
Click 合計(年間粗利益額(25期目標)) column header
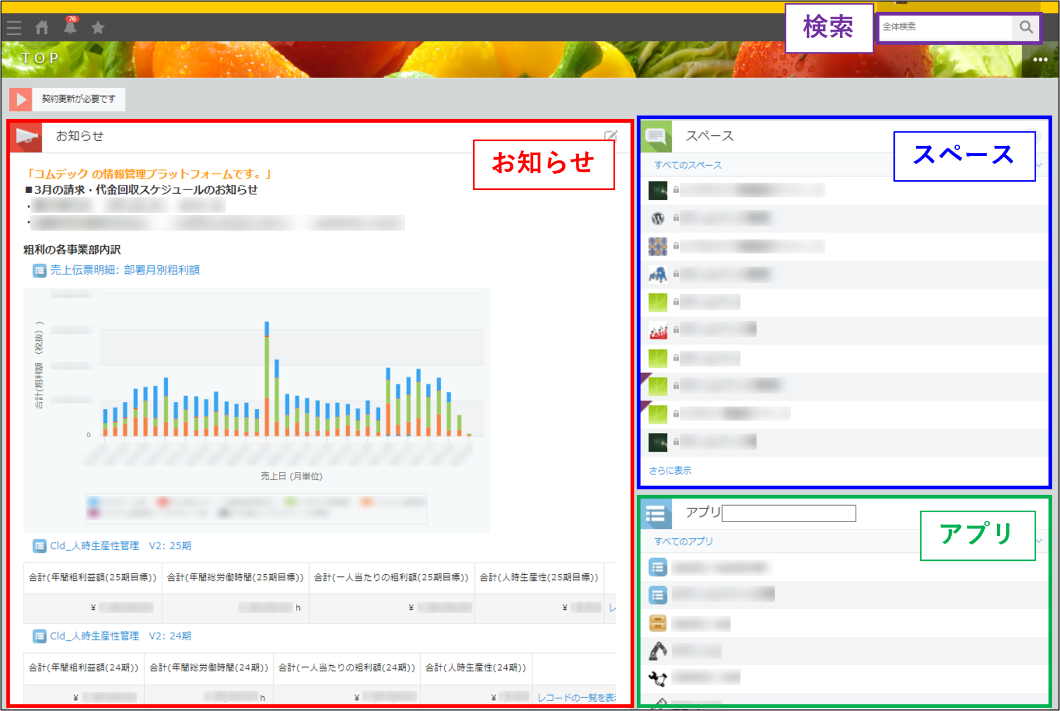pyautogui.click(x=93, y=577)
